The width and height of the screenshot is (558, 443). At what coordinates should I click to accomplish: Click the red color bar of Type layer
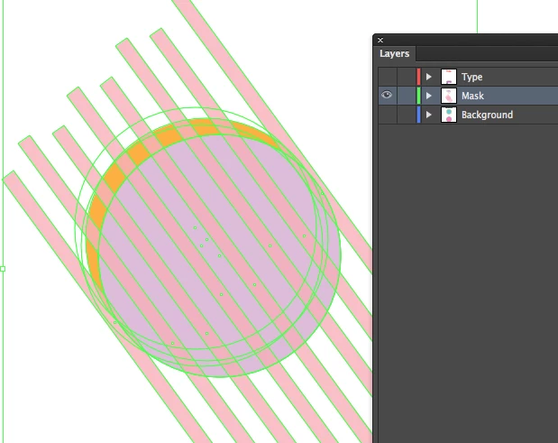418,77
